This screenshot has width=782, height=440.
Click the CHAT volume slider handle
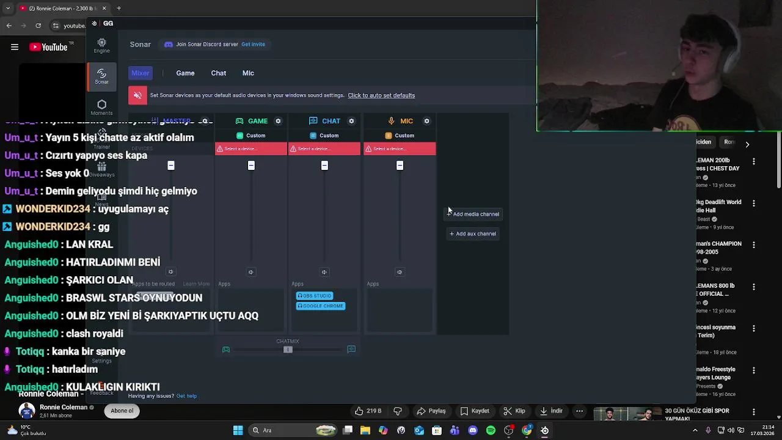324,166
